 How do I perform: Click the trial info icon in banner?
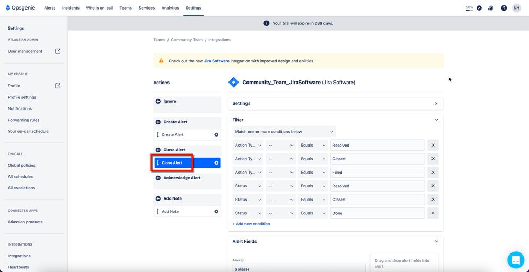click(266, 23)
